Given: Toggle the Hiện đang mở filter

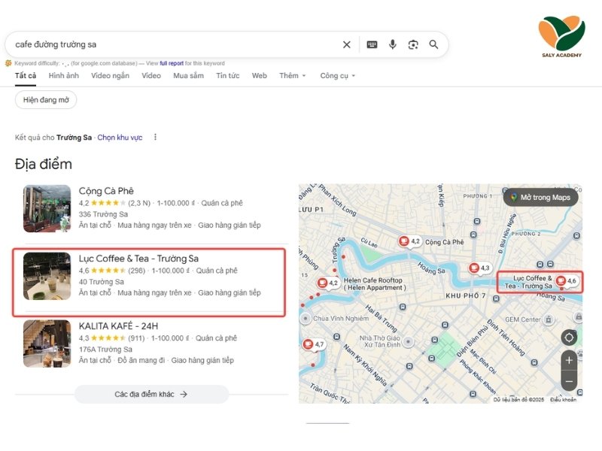Looking at the screenshot, I should click(x=46, y=100).
